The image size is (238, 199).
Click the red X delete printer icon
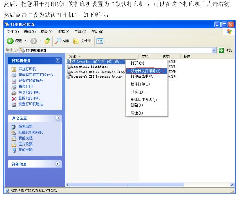coord(14,99)
